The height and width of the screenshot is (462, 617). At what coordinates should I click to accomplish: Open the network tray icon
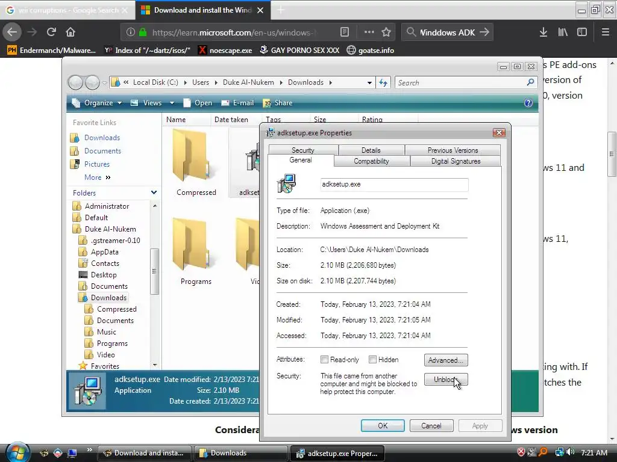(x=559, y=452)
